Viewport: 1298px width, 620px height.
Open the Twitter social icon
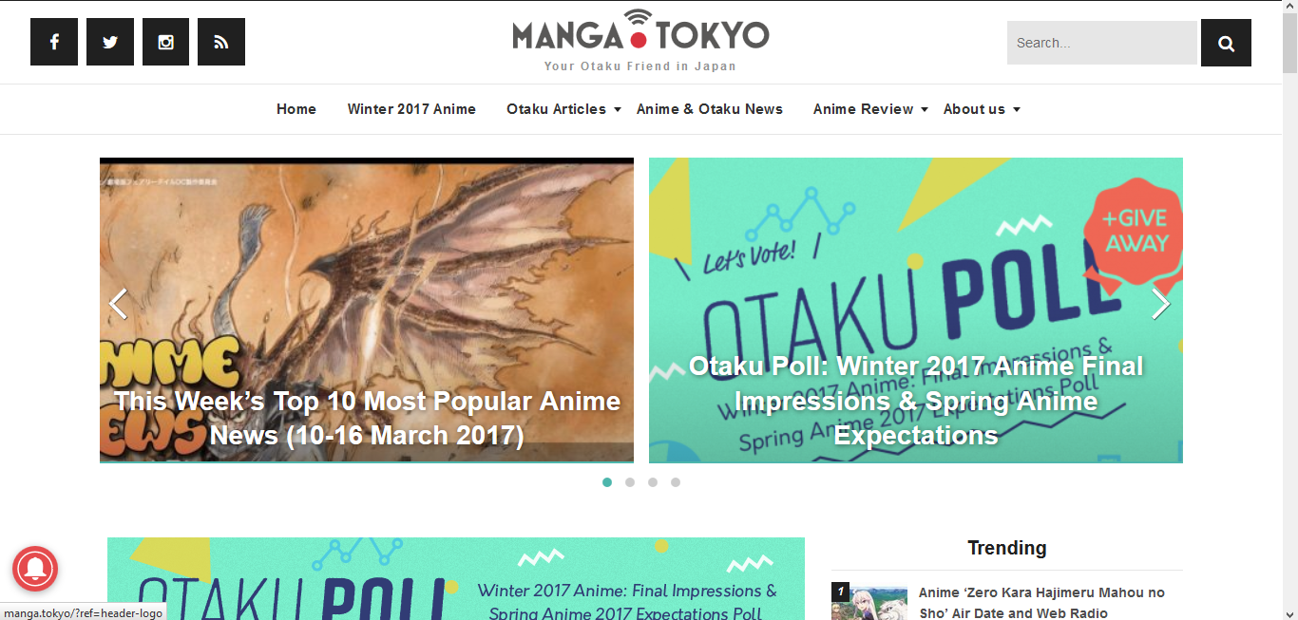(x=110, y=42)
